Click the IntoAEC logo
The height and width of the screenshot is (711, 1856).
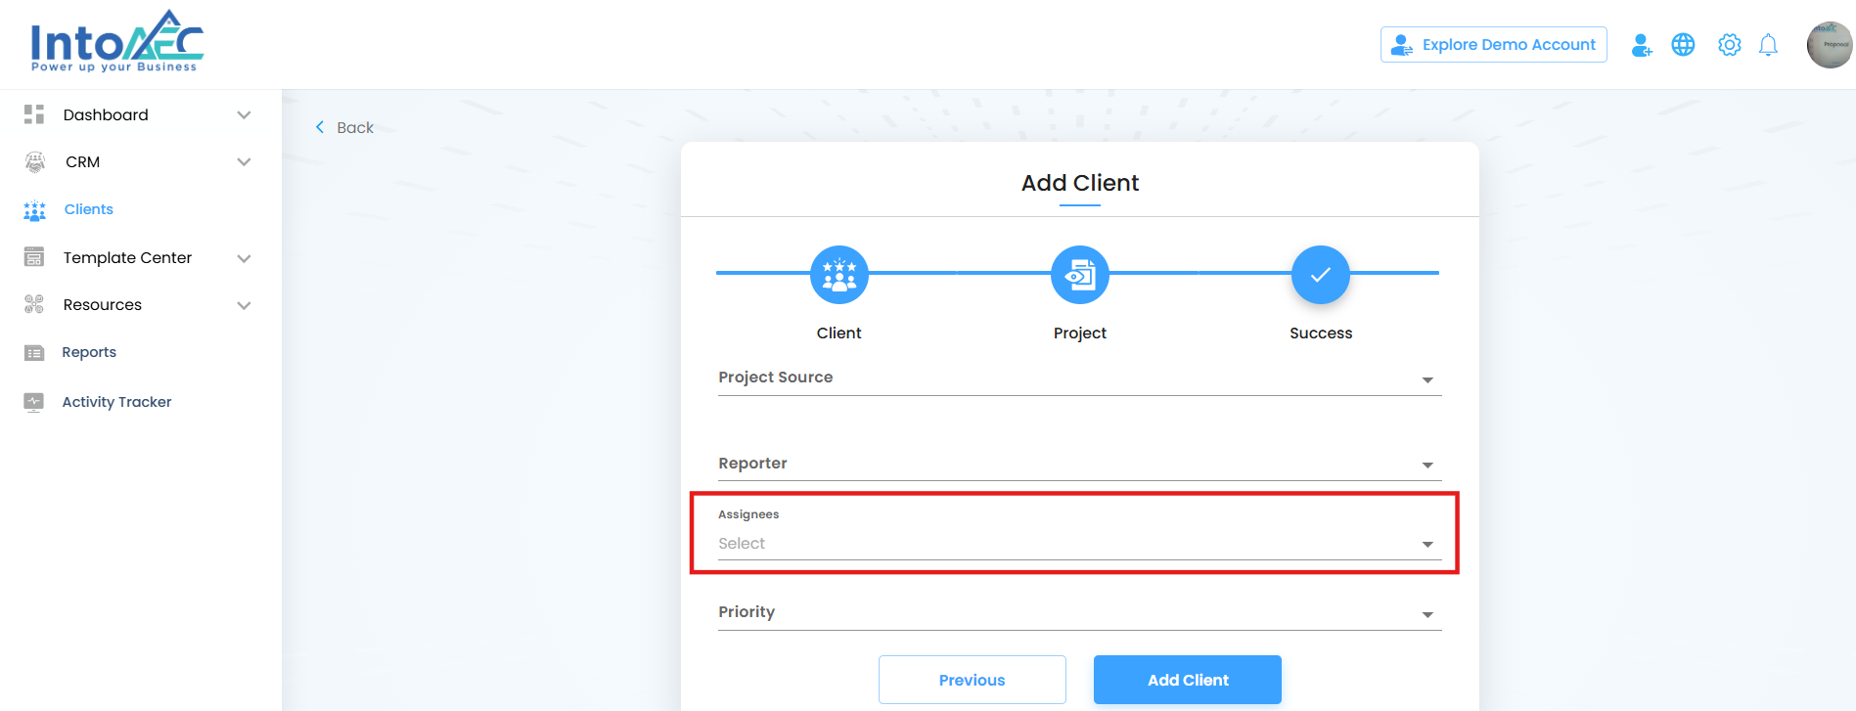pos(116,42)
